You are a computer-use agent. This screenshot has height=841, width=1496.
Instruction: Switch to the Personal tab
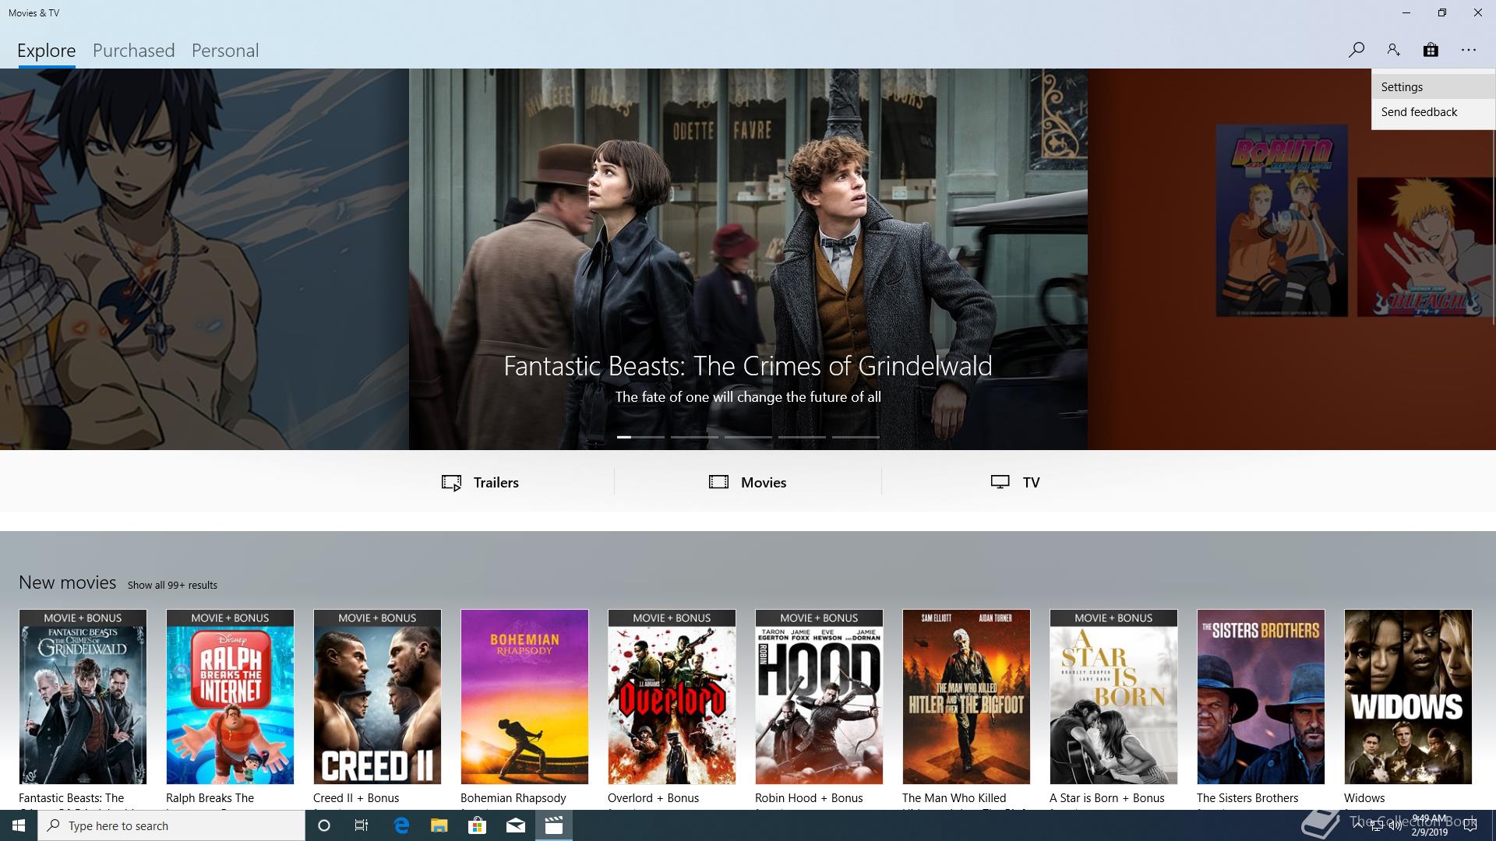225,51
